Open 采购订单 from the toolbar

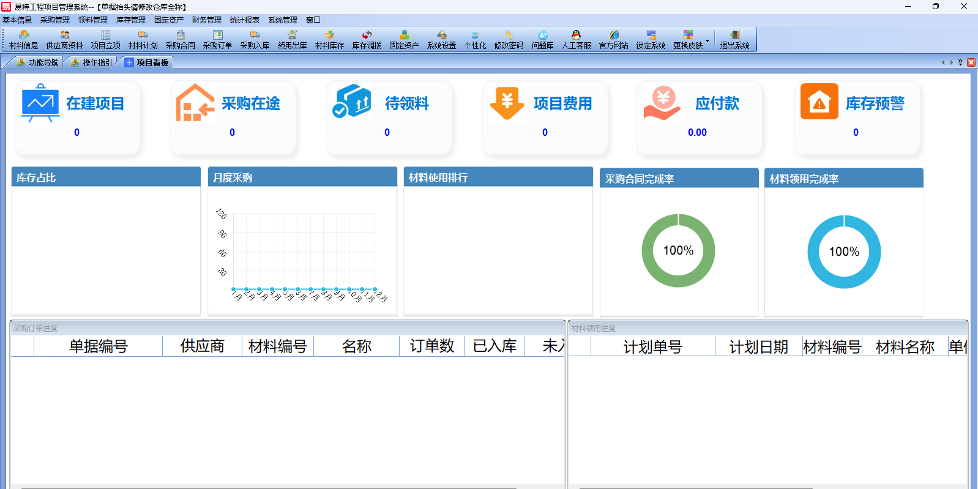coord(217,40)
